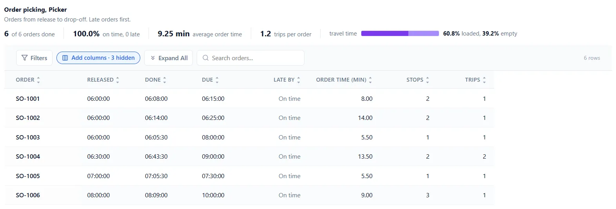Select order row SO-1005
This screenshot has height=209, width=616.
[249, 176]
